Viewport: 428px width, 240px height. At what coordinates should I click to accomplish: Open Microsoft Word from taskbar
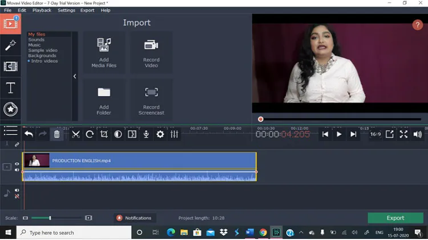250,233
